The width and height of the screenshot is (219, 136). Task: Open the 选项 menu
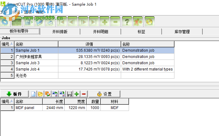(x=28, y=12)
